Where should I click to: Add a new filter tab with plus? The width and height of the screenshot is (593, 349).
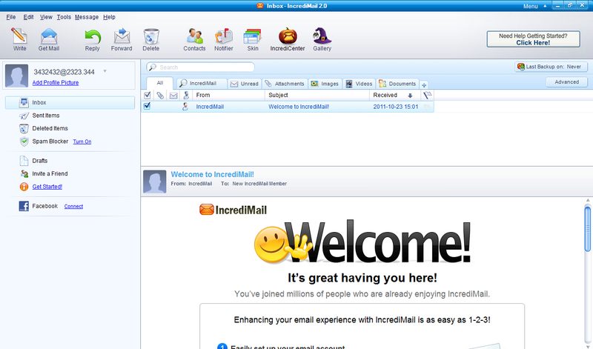[424, 85]
